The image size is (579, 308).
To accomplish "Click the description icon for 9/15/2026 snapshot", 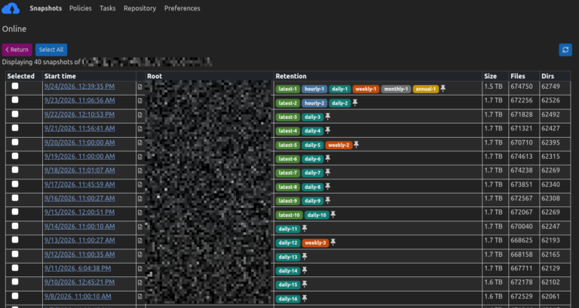I will [x=140, y=213].
